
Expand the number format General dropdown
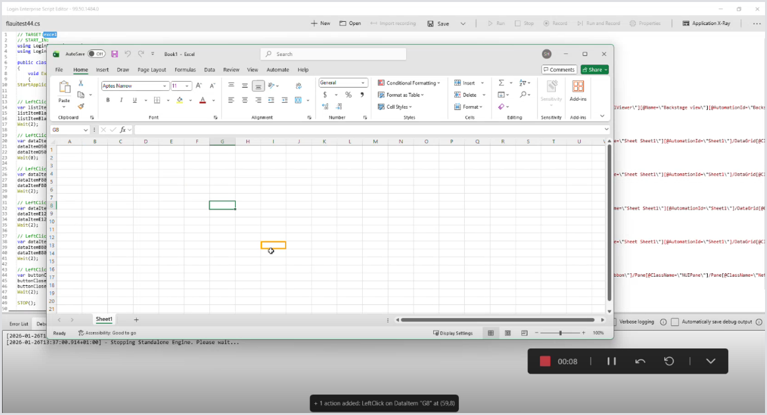point(363,83)
